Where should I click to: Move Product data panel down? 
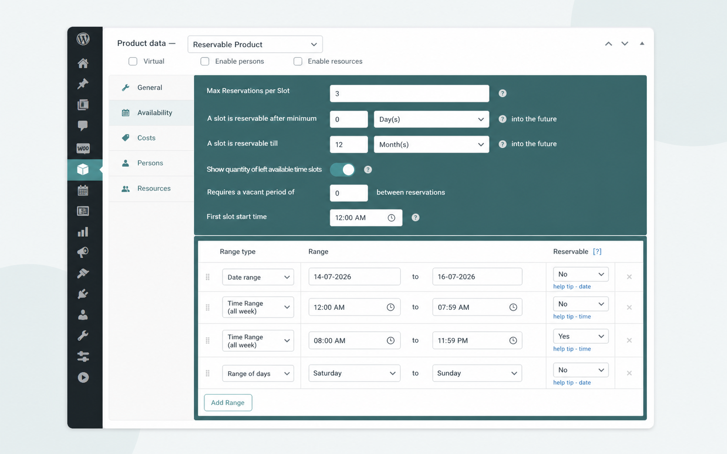coord(625,43)
